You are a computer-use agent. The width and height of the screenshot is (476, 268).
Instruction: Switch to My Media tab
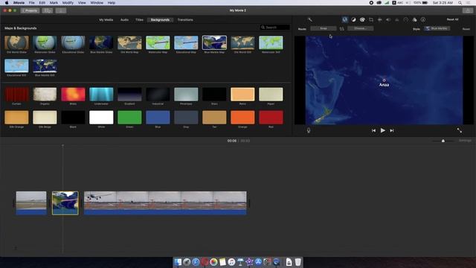pos(106,20)
